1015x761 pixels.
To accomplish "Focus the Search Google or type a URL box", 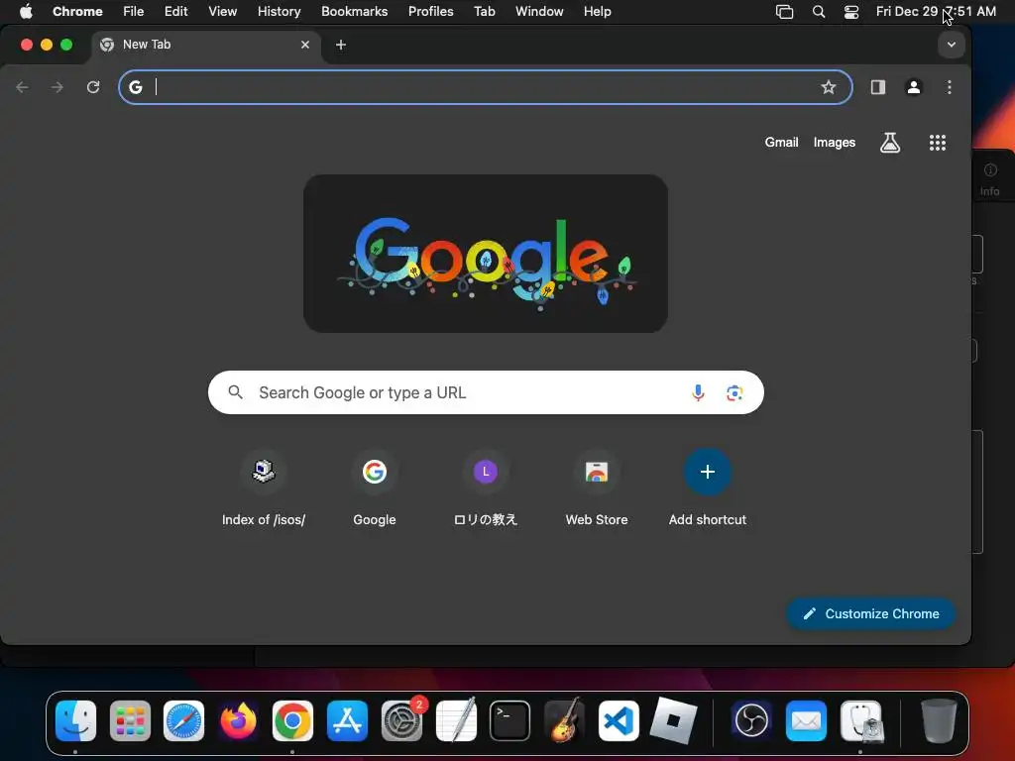I will tap(486, 392).
